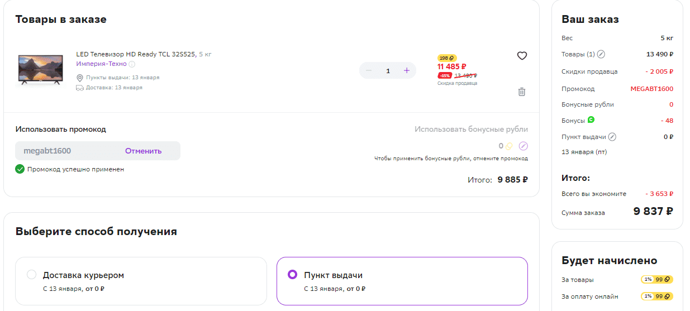Click the quantity number field
Screen dimensions: 690x311
click(388, 71)
